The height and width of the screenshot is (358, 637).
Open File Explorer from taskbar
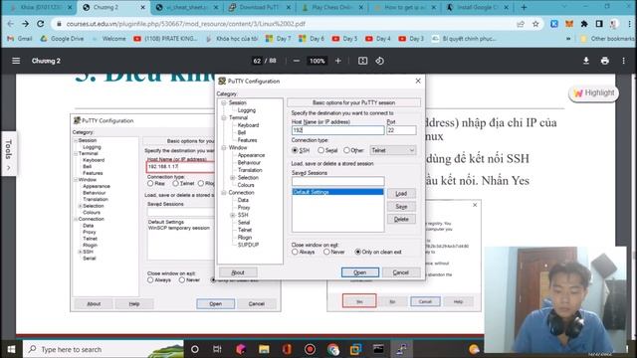pyautogui.click(x=264, y=349)
